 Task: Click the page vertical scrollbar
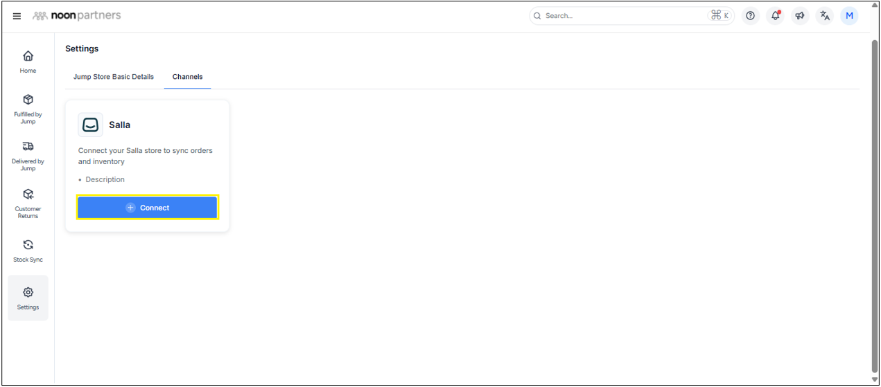(x=874, y=208)
